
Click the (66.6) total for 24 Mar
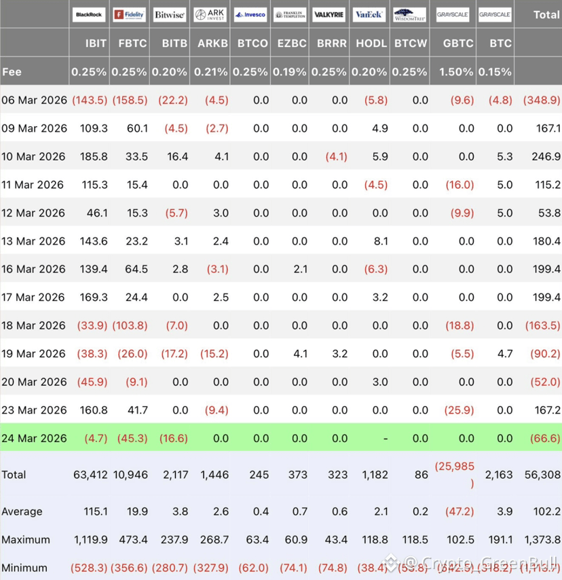545,438
